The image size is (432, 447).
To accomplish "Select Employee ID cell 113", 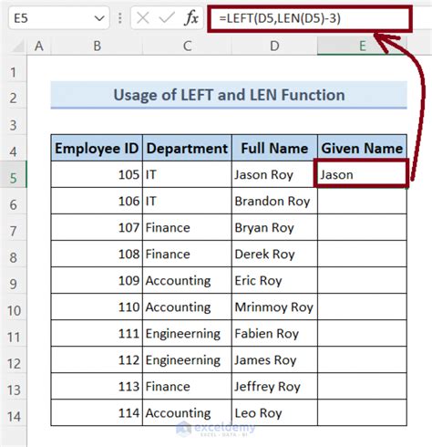I will tap(97, 386).
